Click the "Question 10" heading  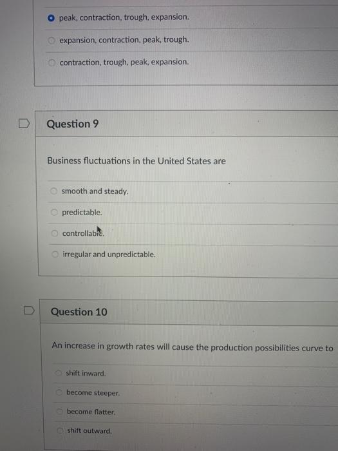click(x=79, y=312)
